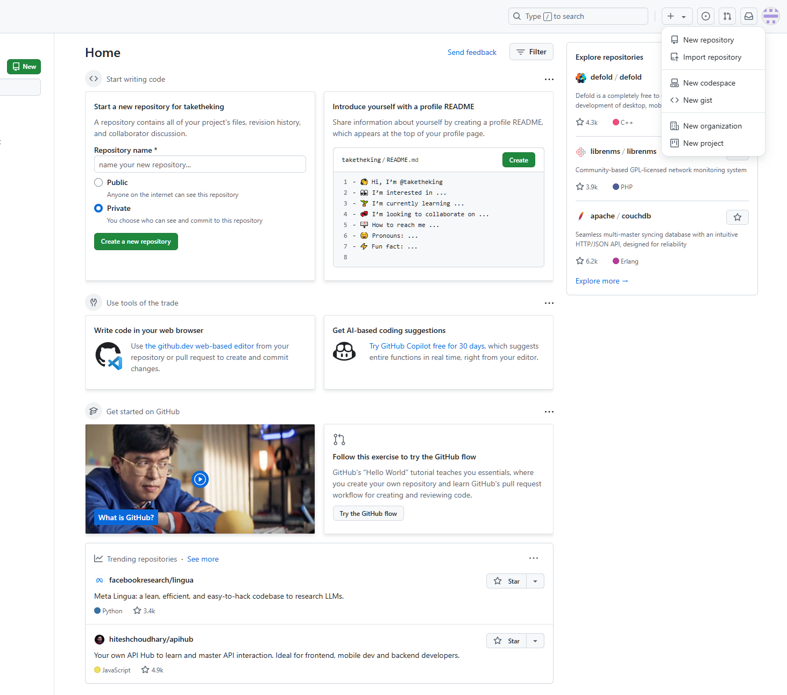Click the GitHub VS Code octocat icon

tap(109, 356)
